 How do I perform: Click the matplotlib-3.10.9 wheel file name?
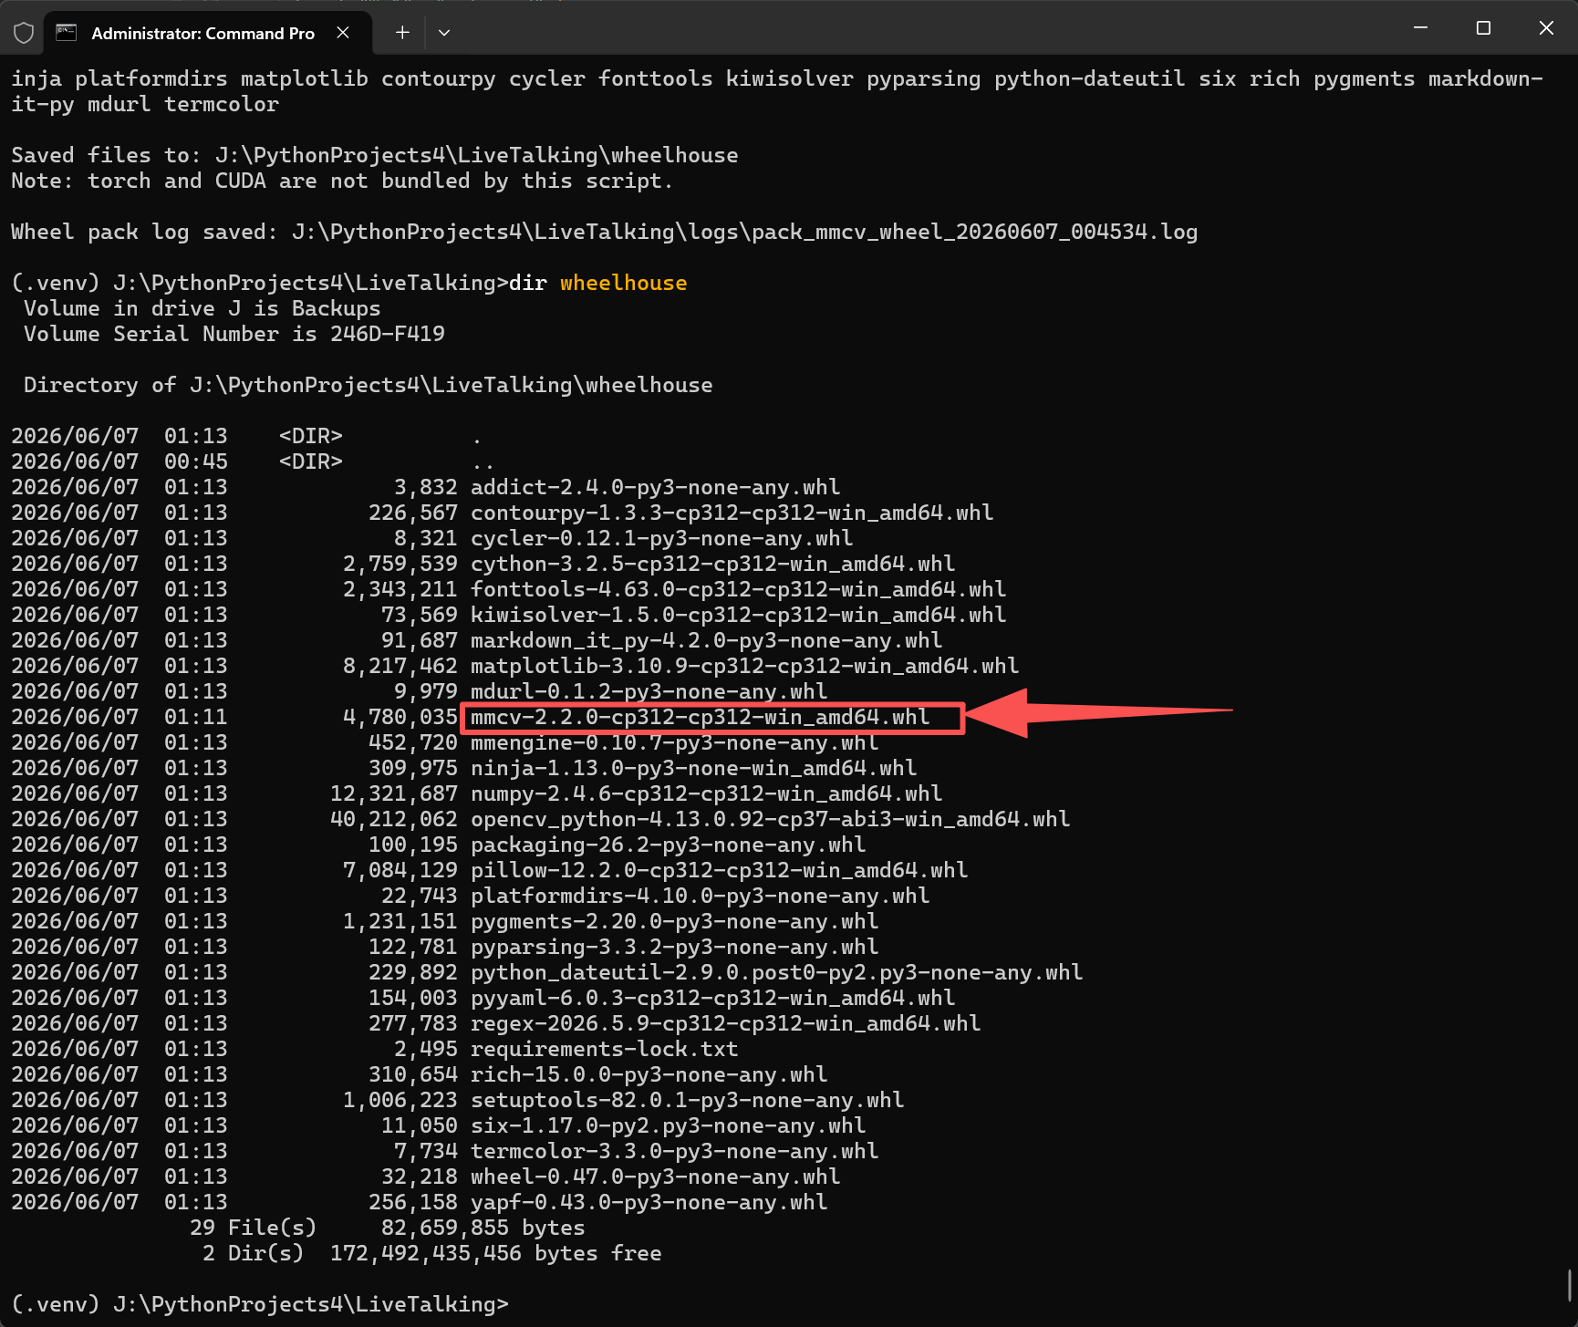tap(745, 666)
